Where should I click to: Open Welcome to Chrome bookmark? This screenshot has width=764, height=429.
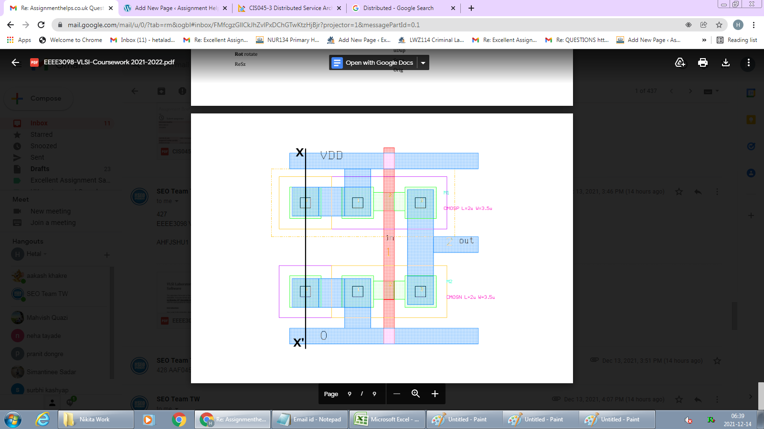[x=71, y=40]
